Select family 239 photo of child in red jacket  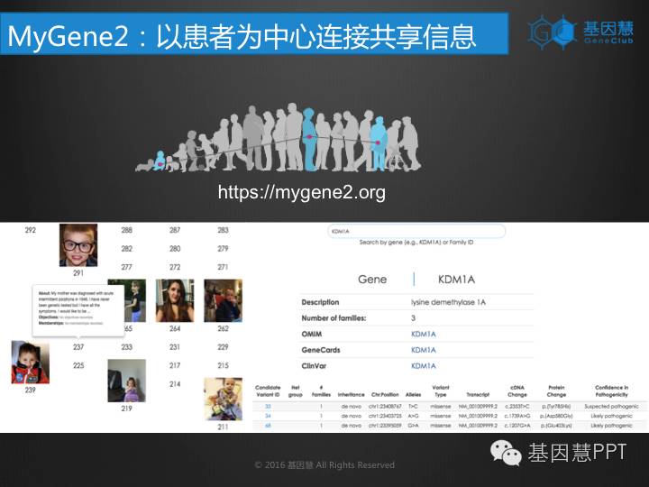point(31,363)
